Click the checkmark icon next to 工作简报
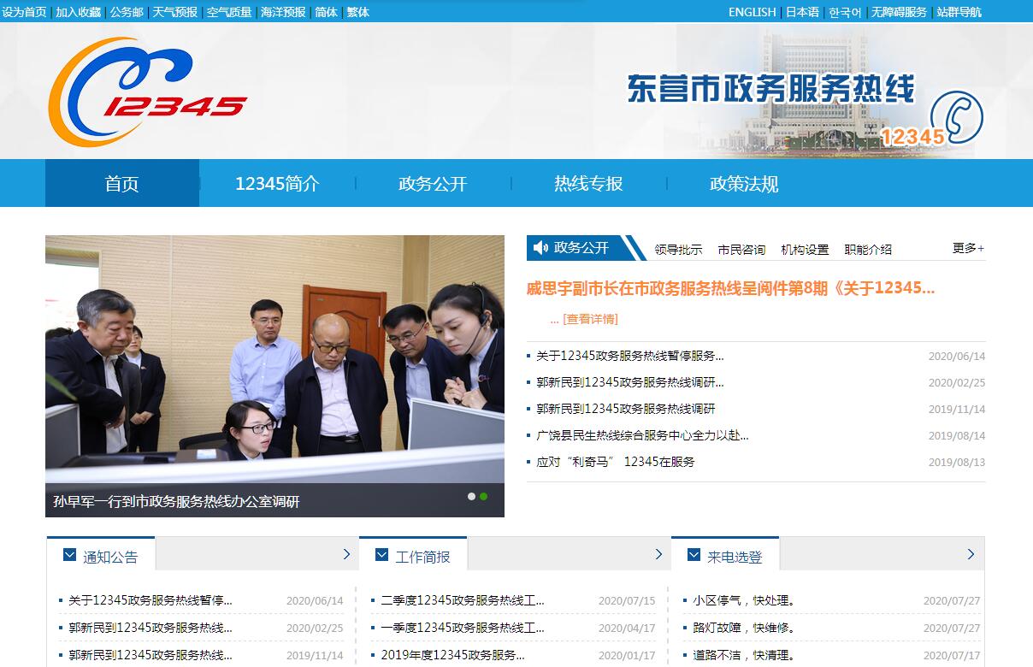Screen dimensions: 1033x667 (x=382, y=556)
